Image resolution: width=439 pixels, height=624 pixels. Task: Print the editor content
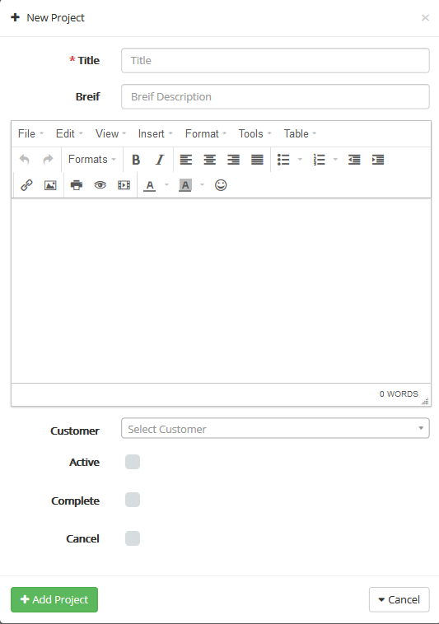coord(77,185)
